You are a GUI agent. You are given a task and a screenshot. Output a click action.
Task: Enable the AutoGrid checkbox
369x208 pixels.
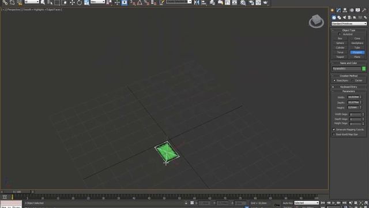pos(340,34)
